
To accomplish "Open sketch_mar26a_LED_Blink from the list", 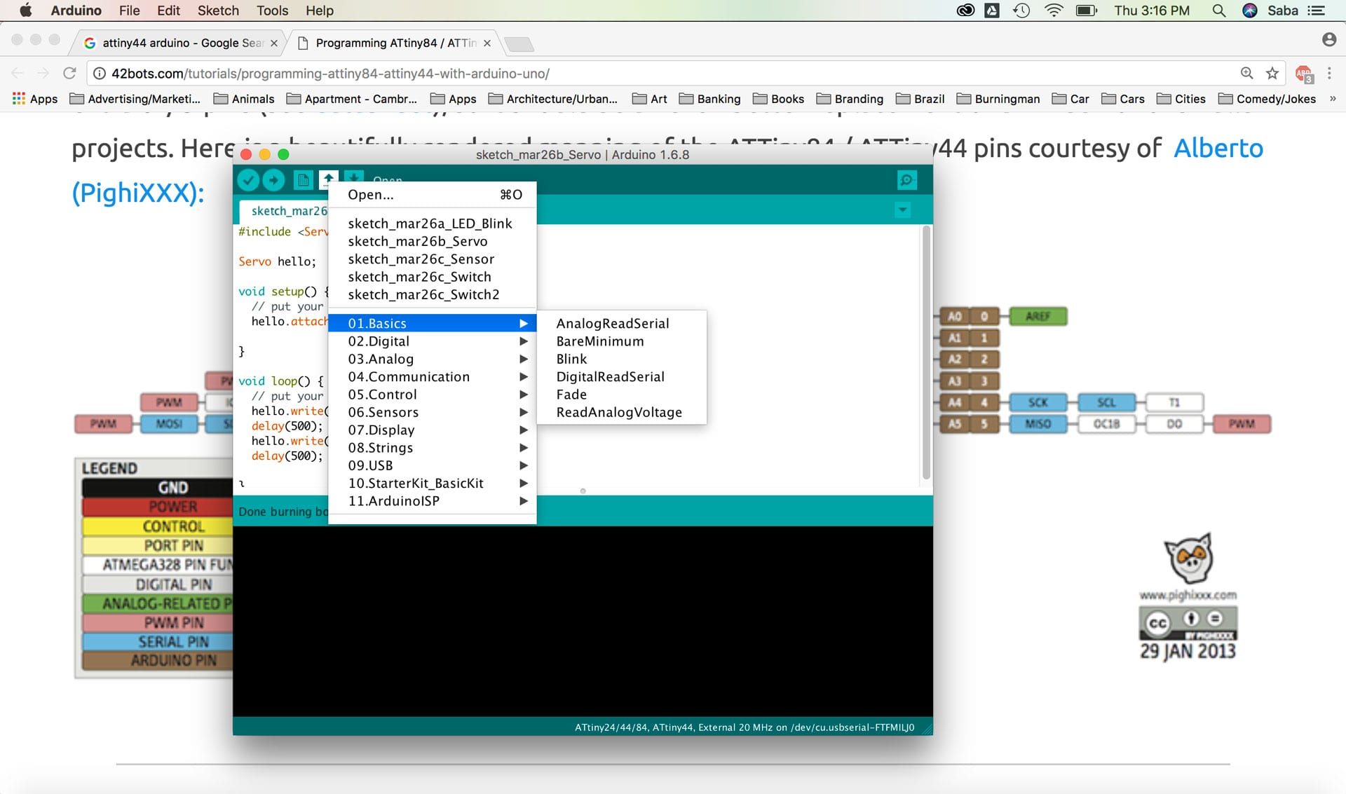I will click(433, 224).
